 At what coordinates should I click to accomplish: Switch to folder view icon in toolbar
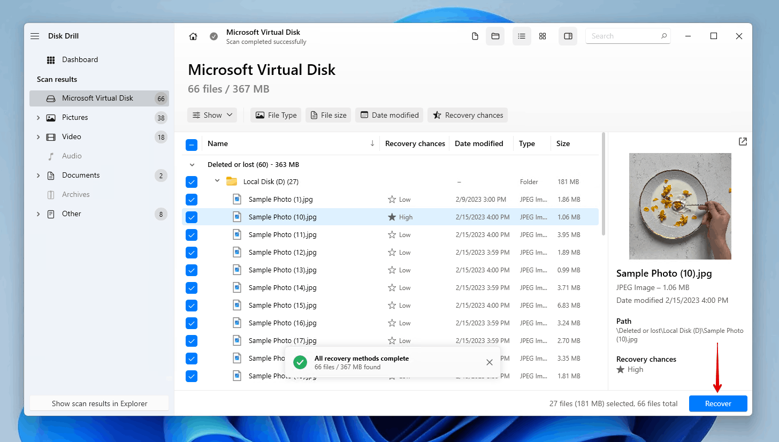coord(495,36)
